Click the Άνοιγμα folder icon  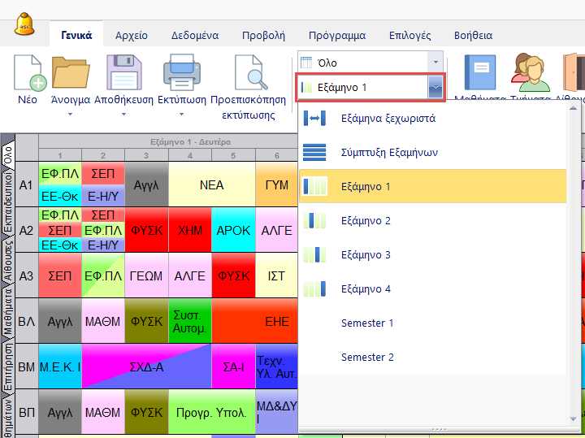pos(70,75)
